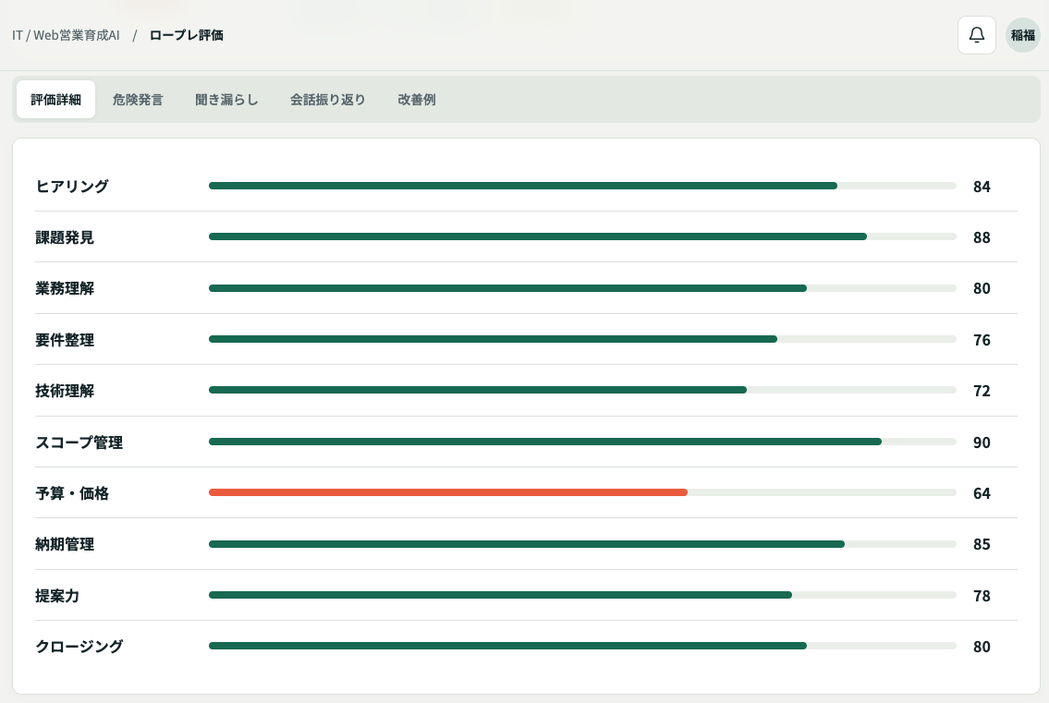Click the スコープ管理 progress bar

(x=582, y=442)
